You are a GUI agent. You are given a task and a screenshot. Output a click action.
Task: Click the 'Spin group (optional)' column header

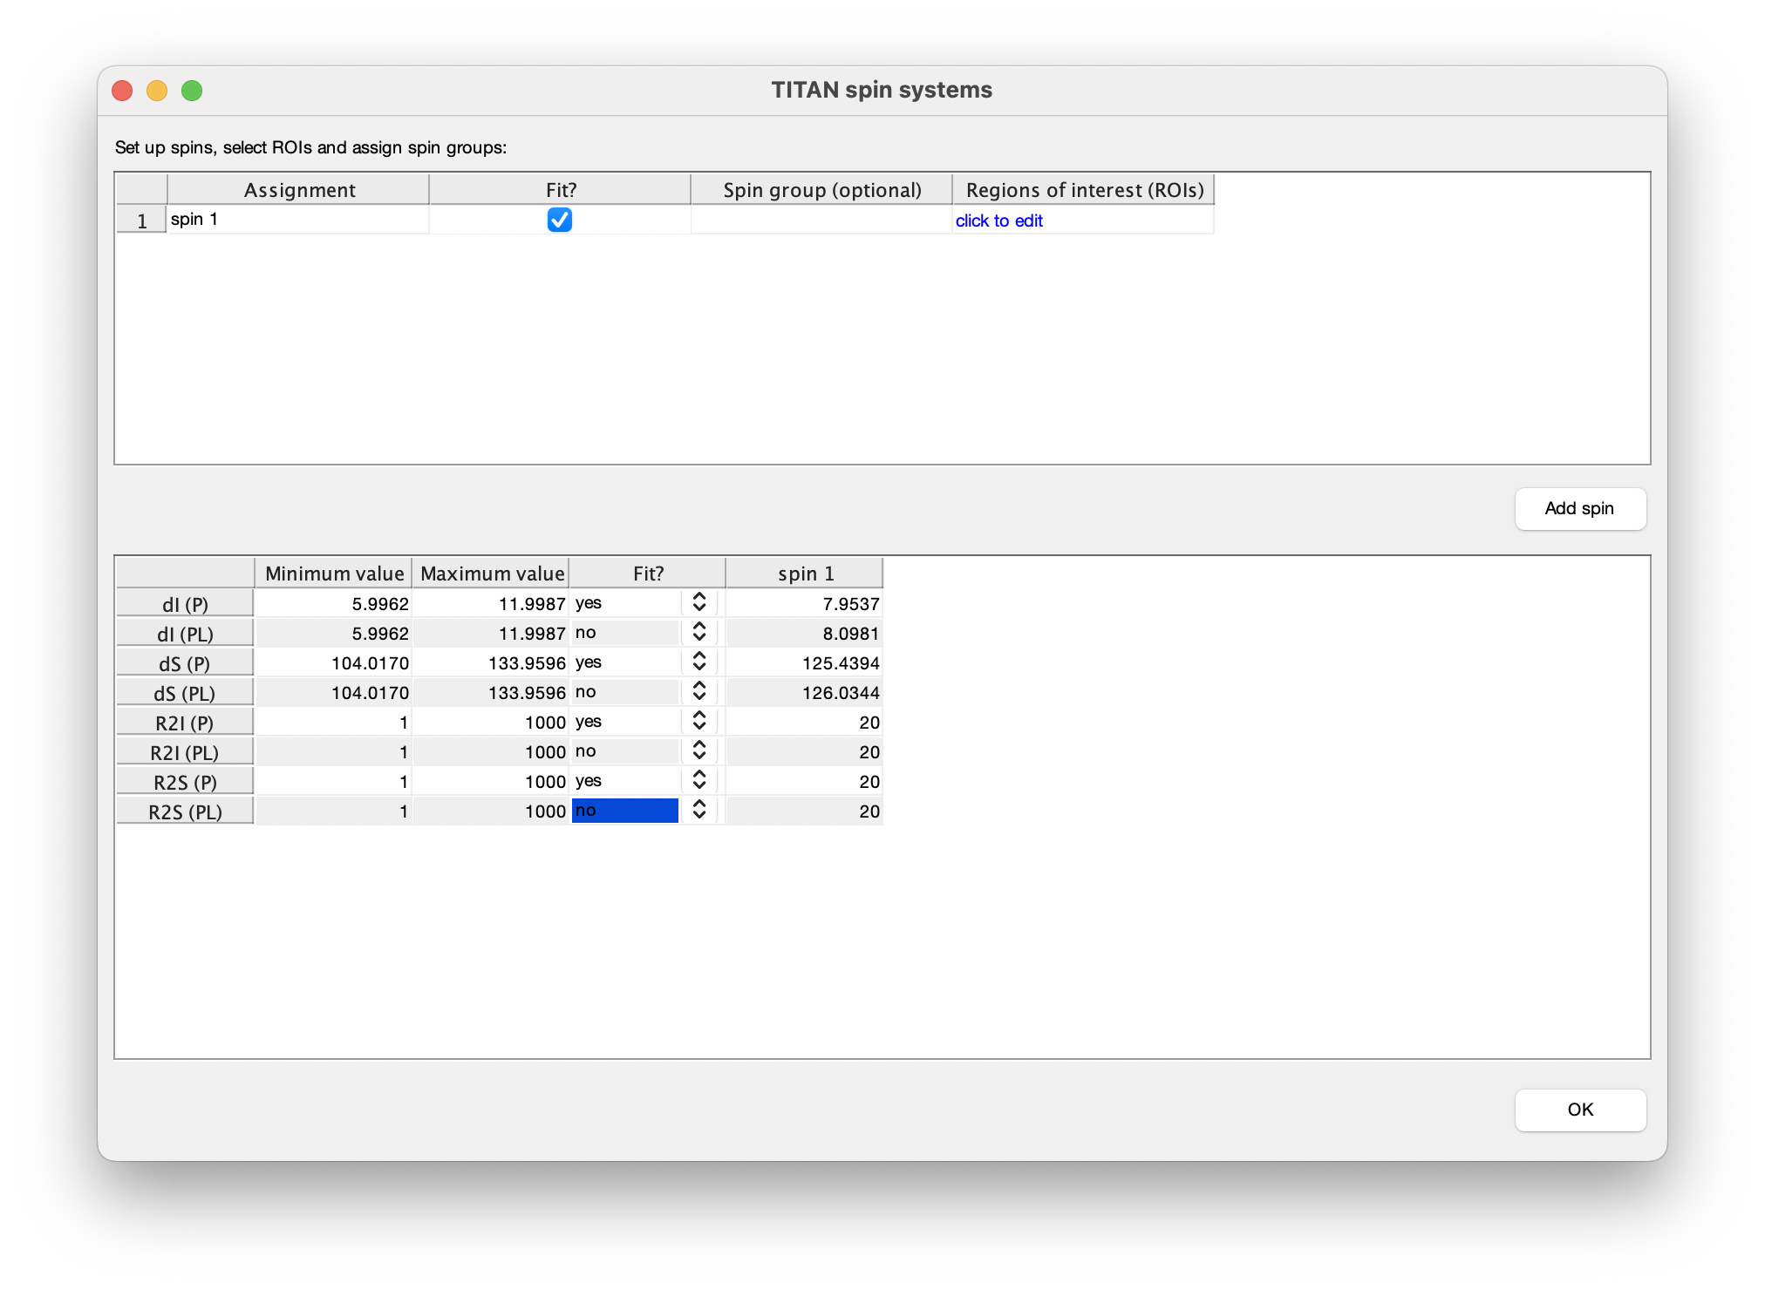coord(821,190)
